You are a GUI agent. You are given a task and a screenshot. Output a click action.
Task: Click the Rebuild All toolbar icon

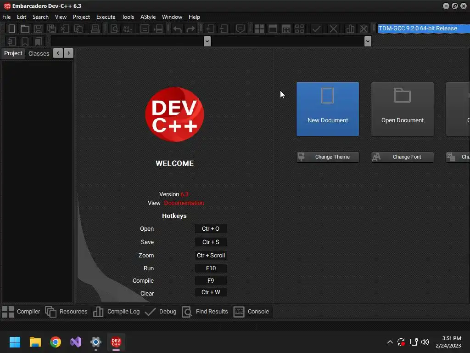[x=299, y=29]
